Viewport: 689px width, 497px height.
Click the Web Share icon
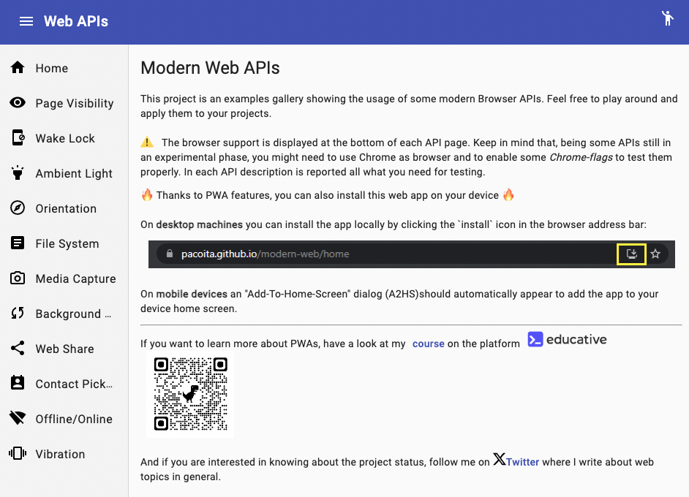click(18, 349)
